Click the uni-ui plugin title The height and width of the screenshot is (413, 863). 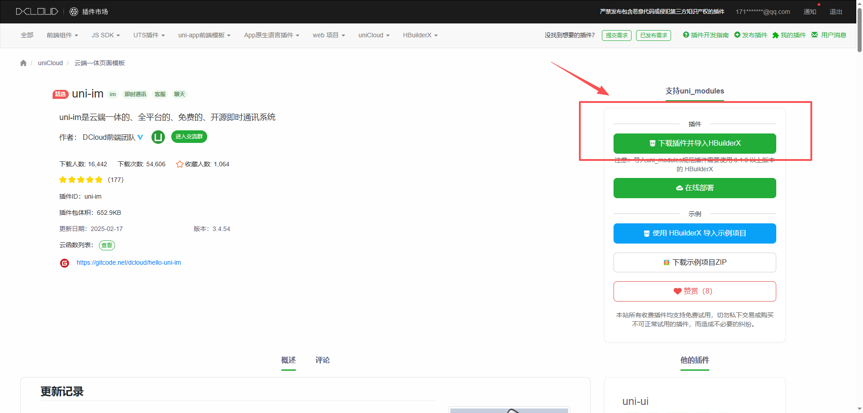click(x=636, y=401)
